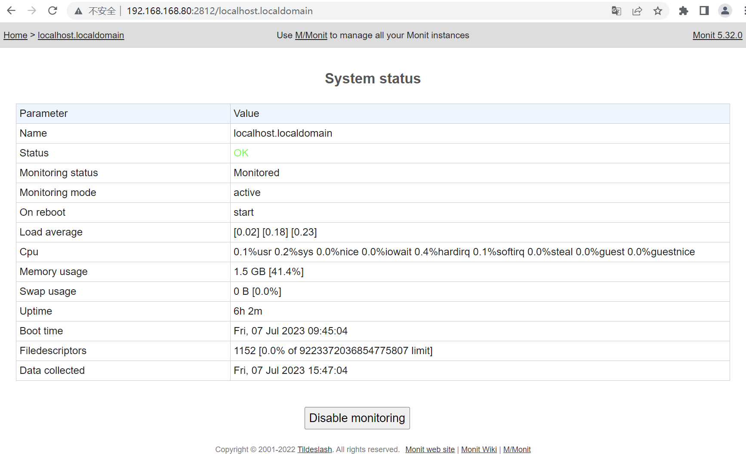Click the System status heading
Image resolution: width=746 pixels, height=465 pixels.
point(373,79)
